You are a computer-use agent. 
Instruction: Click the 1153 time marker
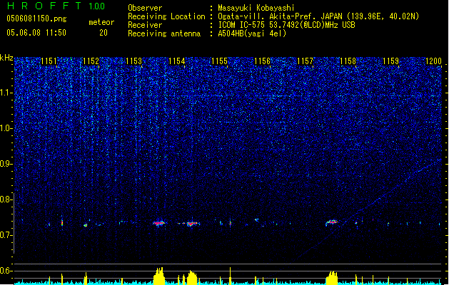(133, 61)
